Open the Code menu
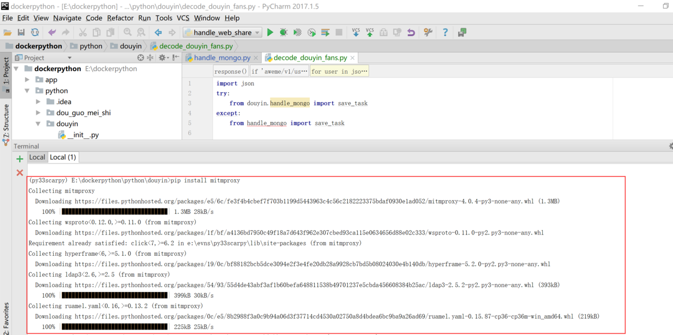 [x=94, y=18]
